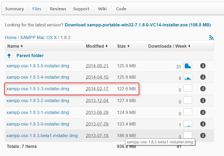This screenshot has width=224, height=156.
Task: Go to Home in the breadcrumb
Action: 11,38
